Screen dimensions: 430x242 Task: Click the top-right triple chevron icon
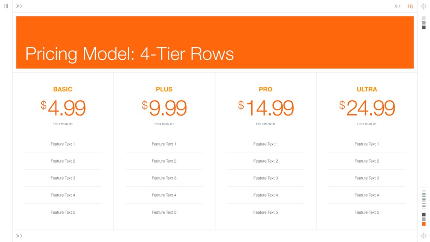(x=397, y=6)
